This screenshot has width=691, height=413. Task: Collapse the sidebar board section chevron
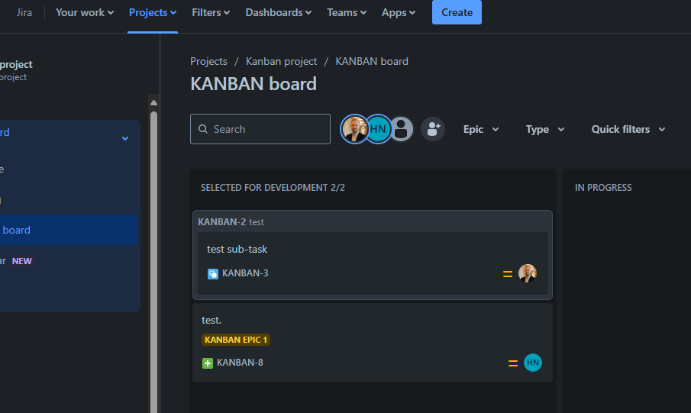point(125,138)
